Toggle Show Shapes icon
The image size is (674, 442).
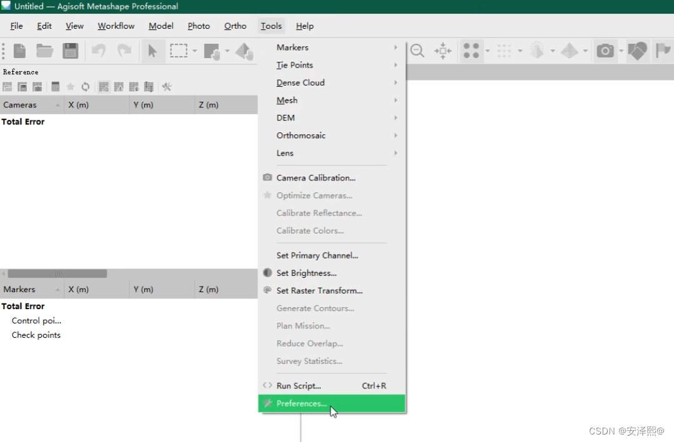(x=638, y=51)
